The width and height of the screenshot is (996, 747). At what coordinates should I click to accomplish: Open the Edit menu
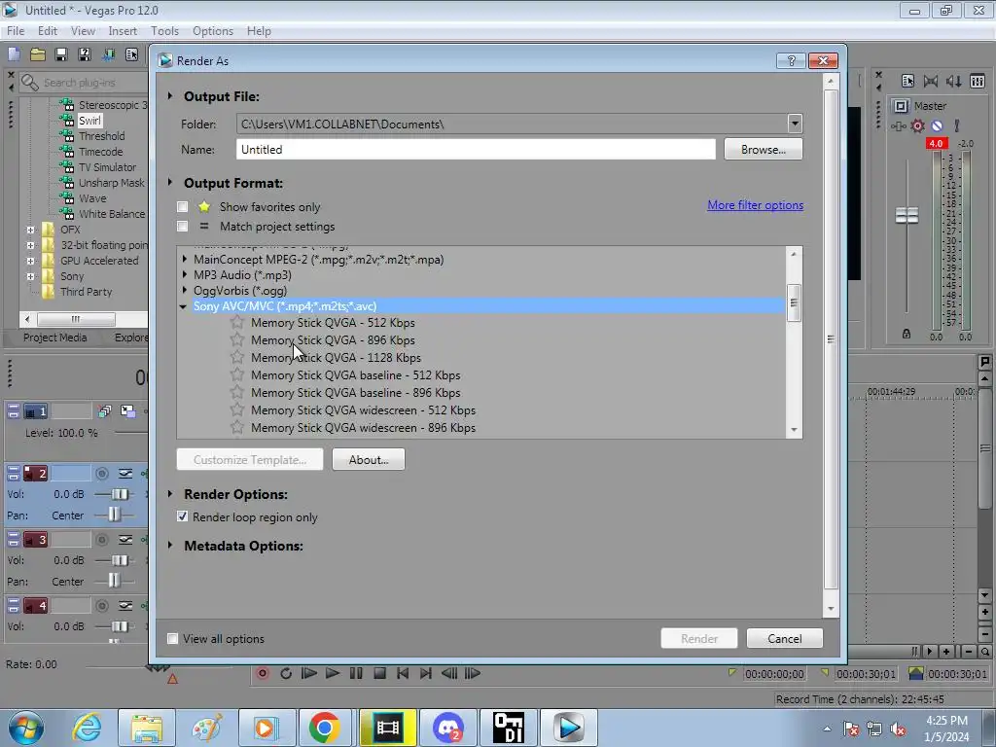point(47,30)
